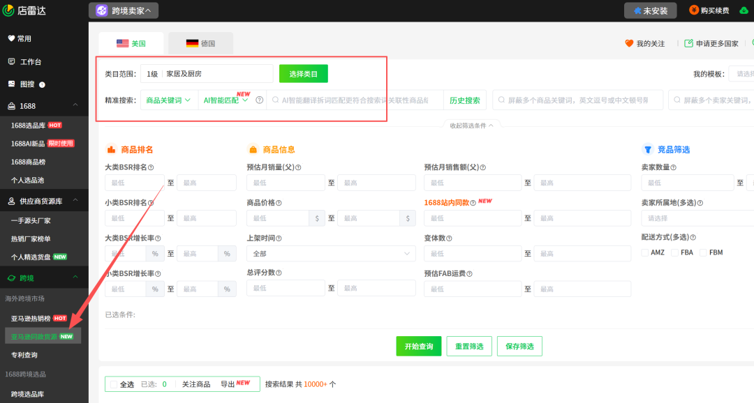Enable the FBA shipping checkbox

(x=673, y=252)
